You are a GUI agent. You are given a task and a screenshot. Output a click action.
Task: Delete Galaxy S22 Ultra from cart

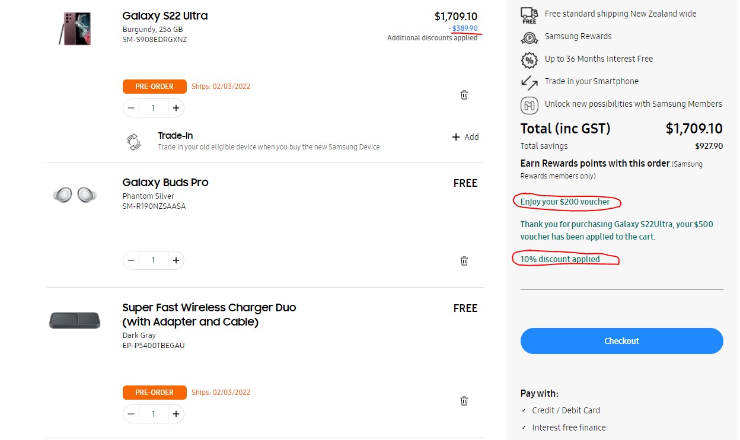464,95
